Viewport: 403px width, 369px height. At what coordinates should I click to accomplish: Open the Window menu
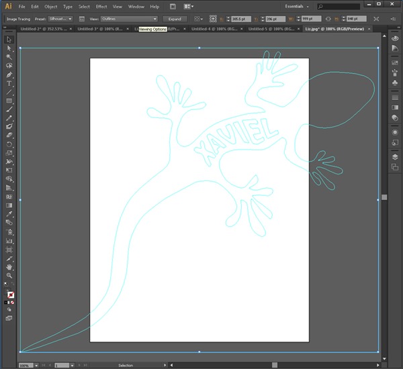pyautogui.click(x=136, y=7)
